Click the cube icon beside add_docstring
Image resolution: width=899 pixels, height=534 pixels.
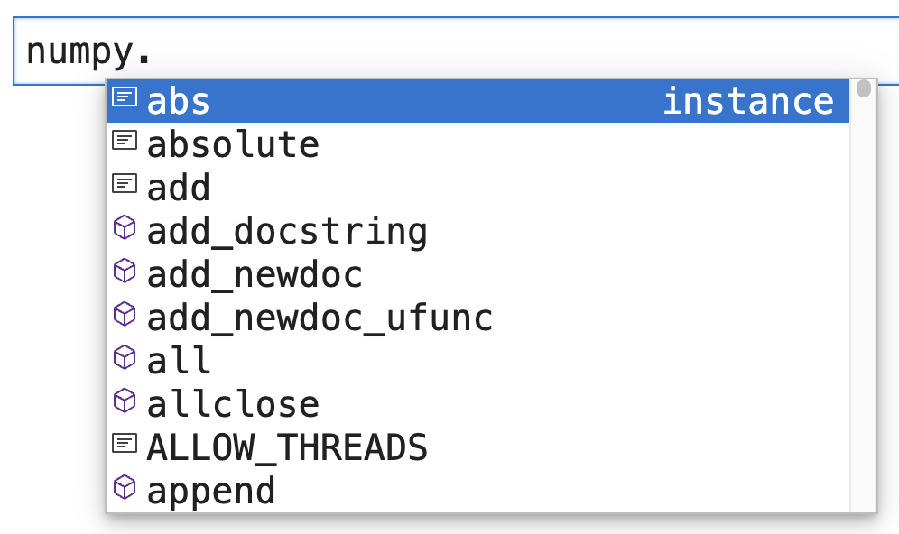pos(124,228)
